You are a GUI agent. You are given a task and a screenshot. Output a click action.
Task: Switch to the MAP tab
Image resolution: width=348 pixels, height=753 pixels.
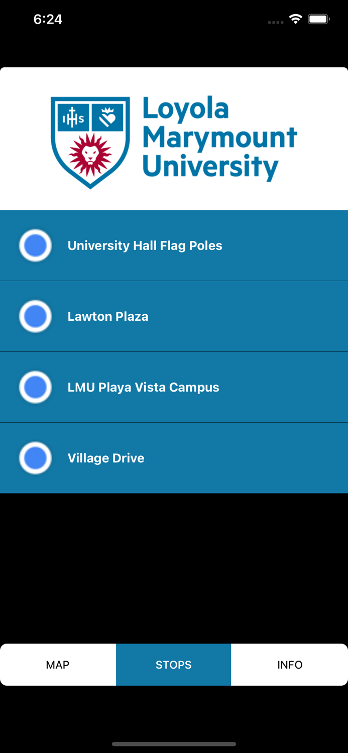[x=58, y=664]
